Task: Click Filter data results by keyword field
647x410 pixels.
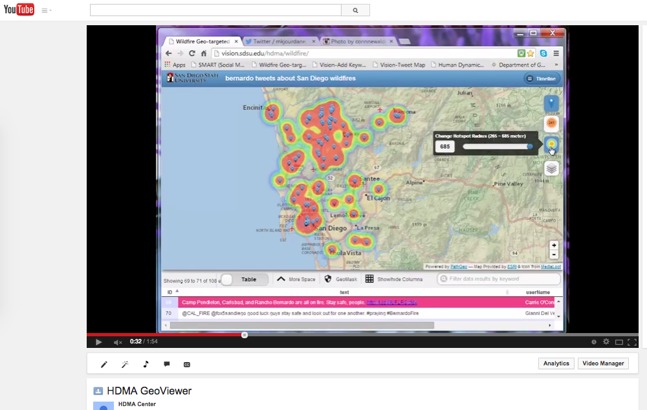Action: click(499, 279)
